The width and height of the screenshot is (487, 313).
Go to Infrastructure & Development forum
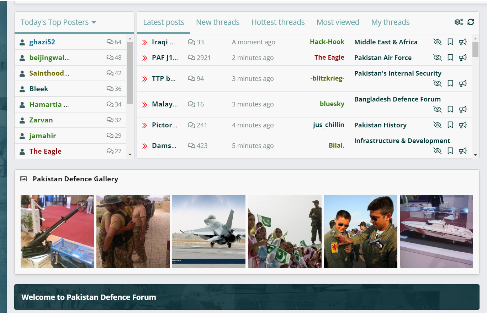point(402,141)
